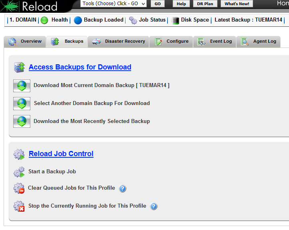Screen dimensions: 289x230
Task: Follow the Reload Job Control link
Action: pos(61,154)
